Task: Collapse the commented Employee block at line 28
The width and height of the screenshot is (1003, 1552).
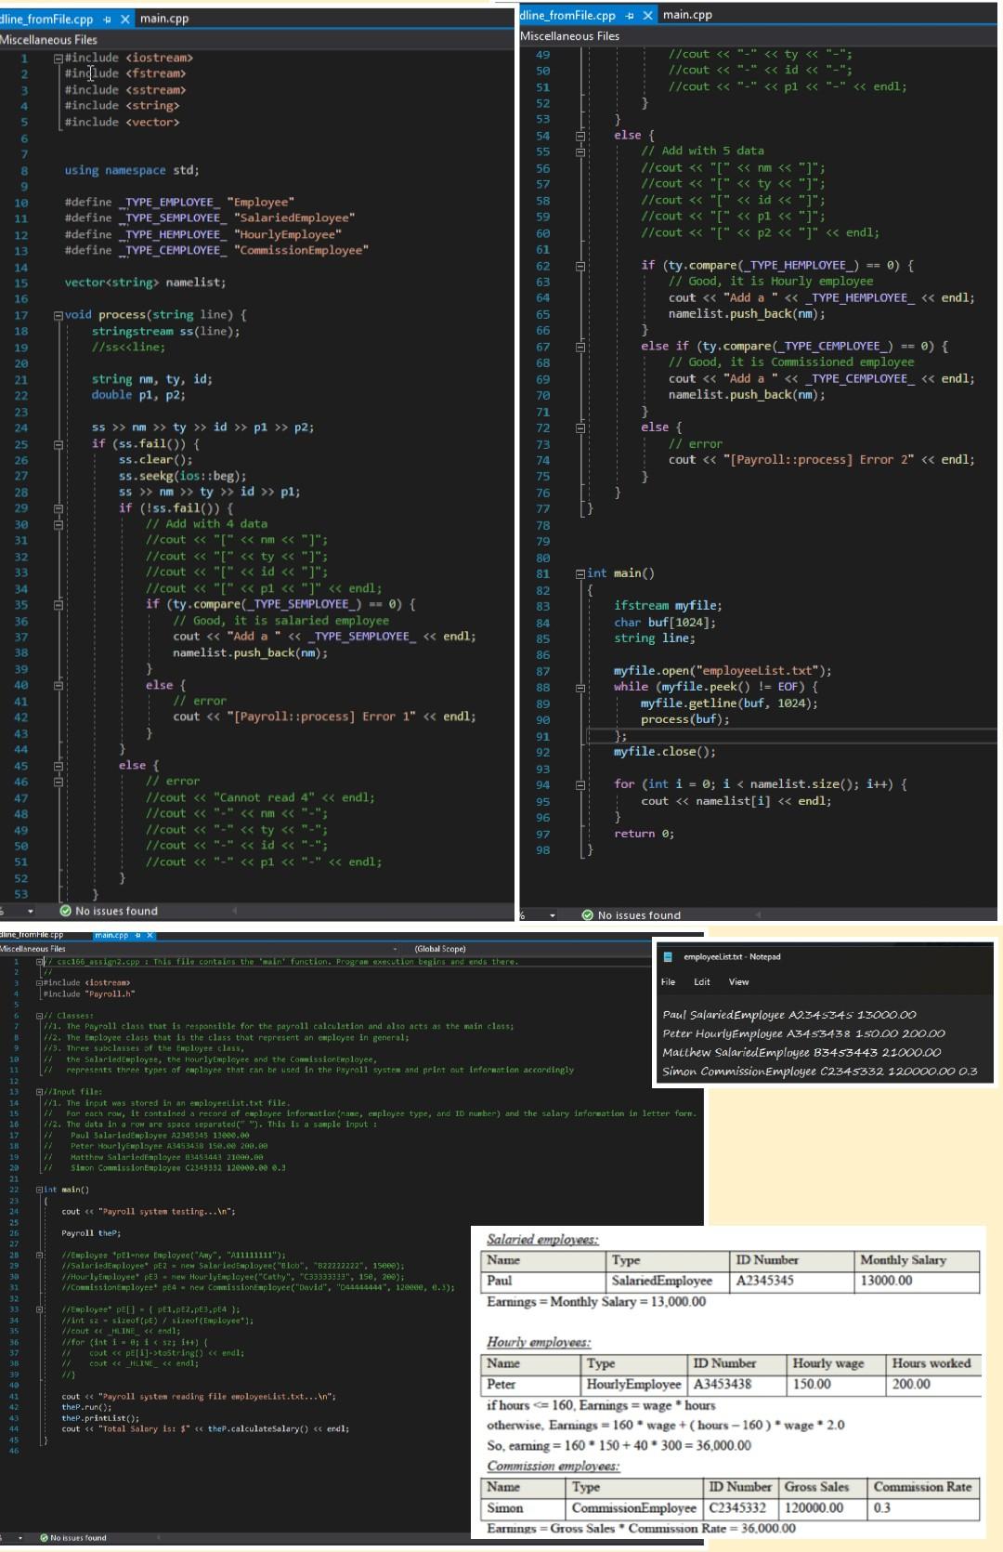Action: click(39, 1255)
